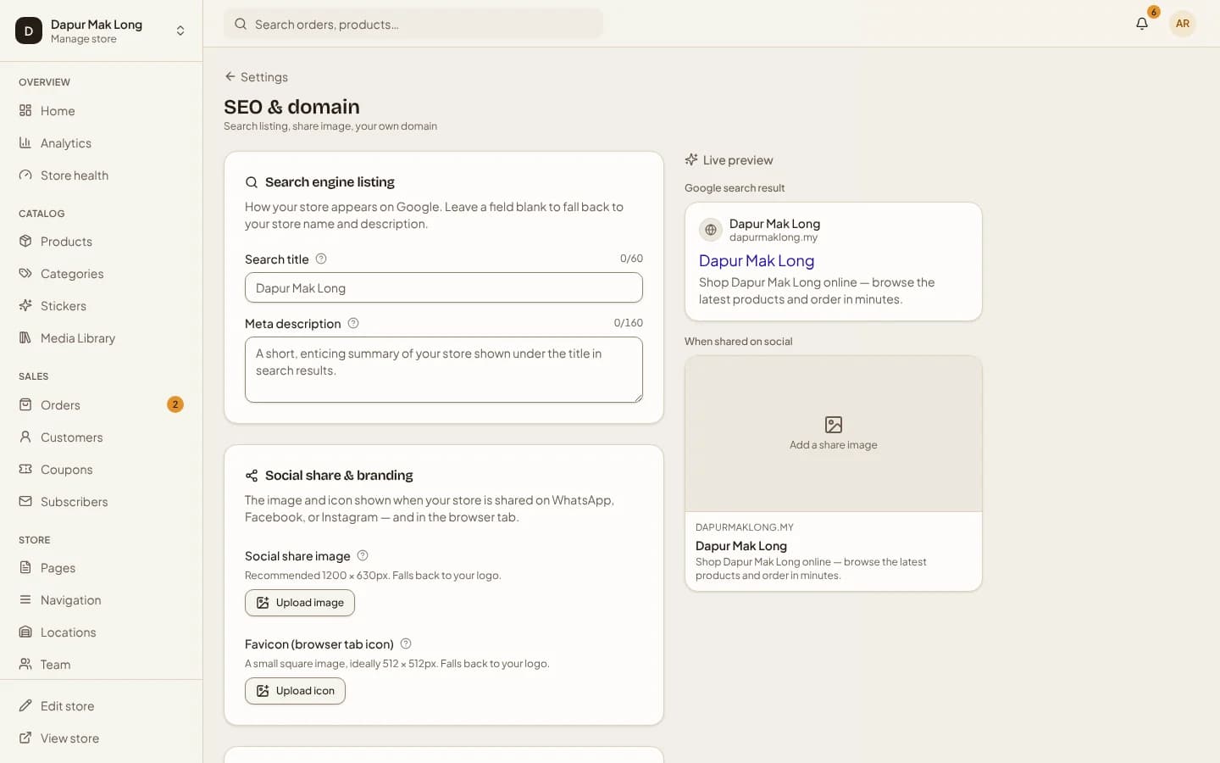Click the Pages document icon
Image resolution: width=1220 pixels, height=763 pixels.
[x=25, y=568]
